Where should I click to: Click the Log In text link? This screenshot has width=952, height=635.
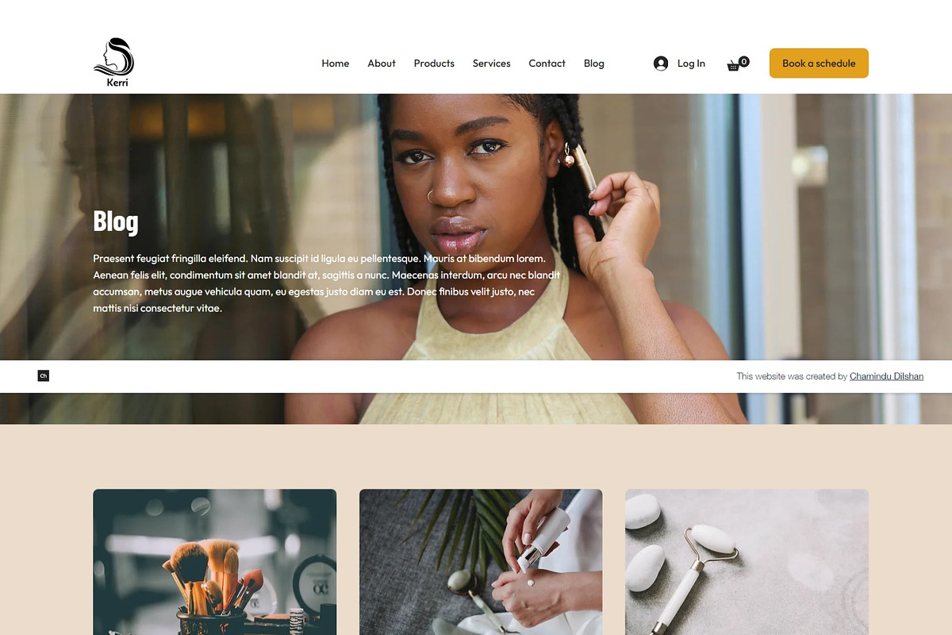[691, 63]
